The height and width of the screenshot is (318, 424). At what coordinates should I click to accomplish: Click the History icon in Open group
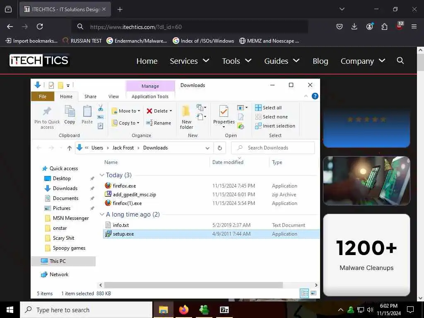click(241, 126)
